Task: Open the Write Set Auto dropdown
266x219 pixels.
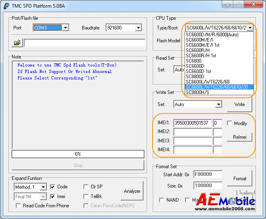Action: pos(218,104)
